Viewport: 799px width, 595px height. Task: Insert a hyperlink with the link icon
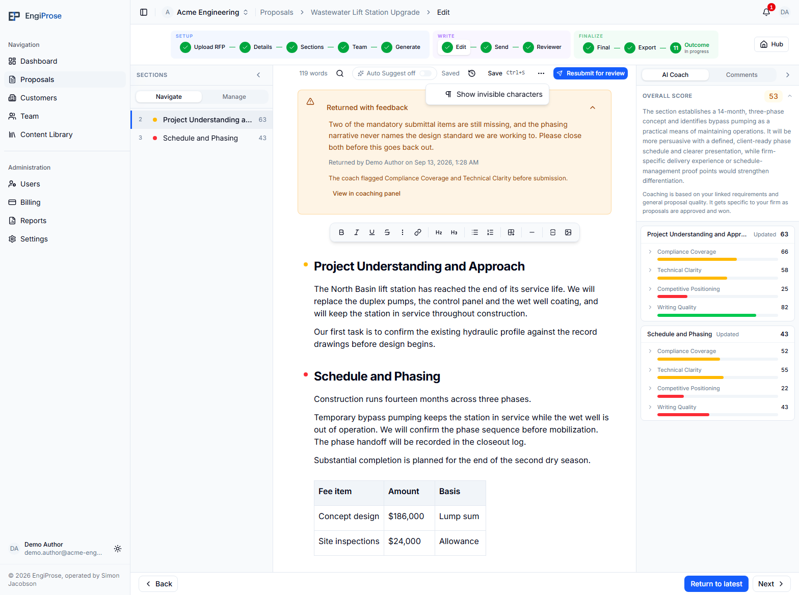coord(418,232)
